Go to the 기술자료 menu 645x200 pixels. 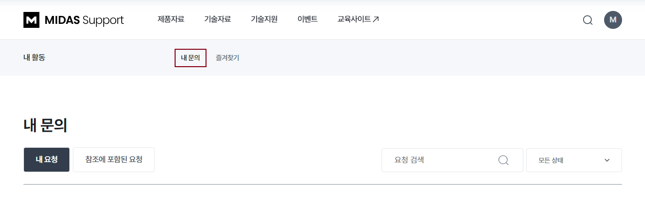tap(217, 19)
